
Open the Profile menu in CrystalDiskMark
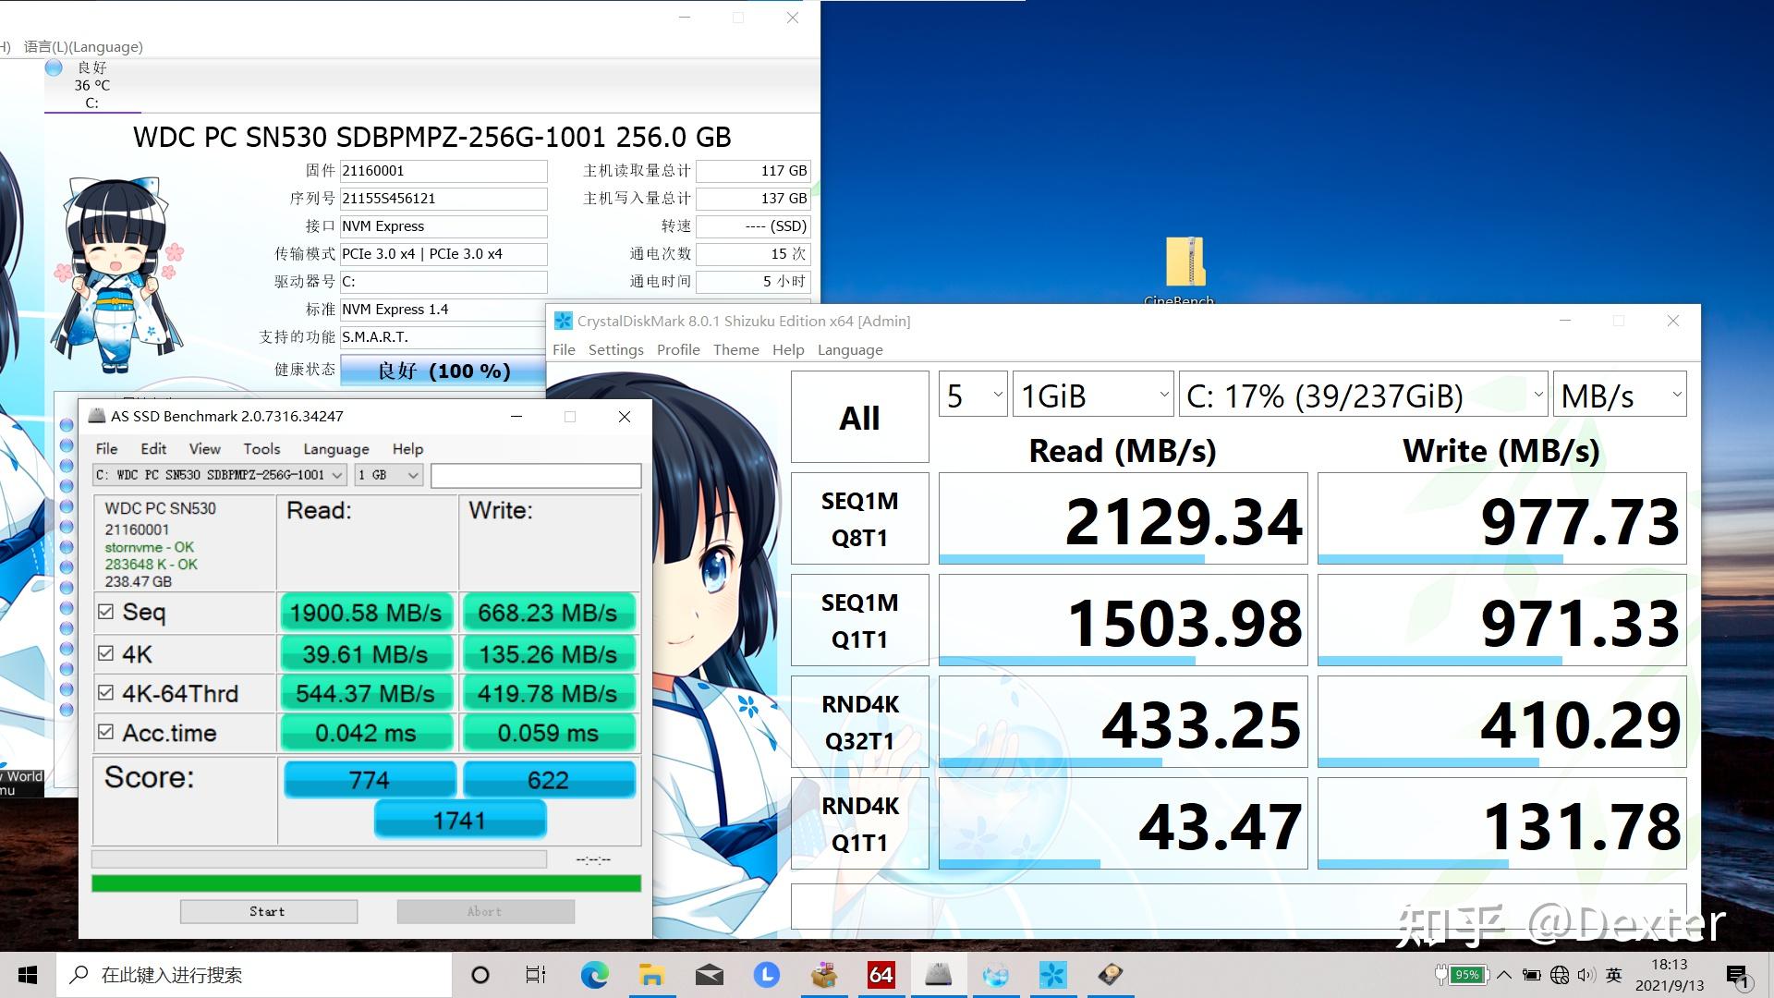coord(677,349)
